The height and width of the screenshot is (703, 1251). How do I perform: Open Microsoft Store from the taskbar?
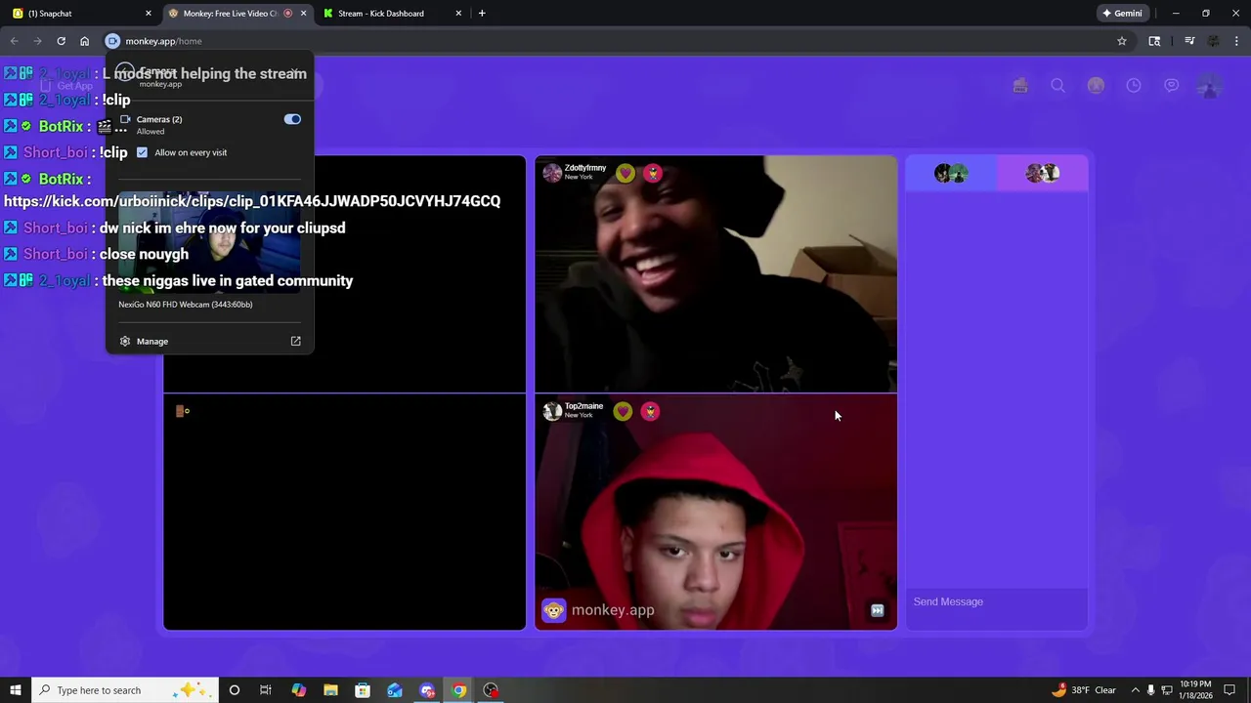(x=363, y=690)
